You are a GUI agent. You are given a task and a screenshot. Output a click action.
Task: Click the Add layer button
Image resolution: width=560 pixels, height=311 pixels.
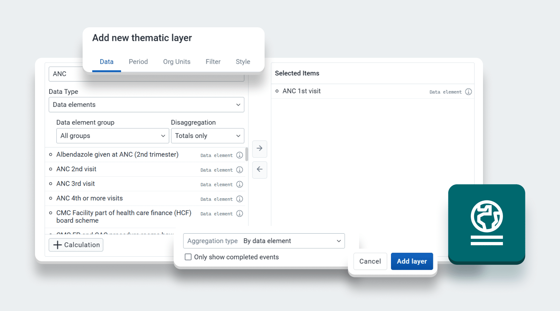(x=412, y=261)
